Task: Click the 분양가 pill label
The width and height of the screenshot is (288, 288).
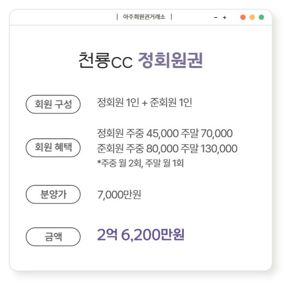Action: tap(53, 194)
